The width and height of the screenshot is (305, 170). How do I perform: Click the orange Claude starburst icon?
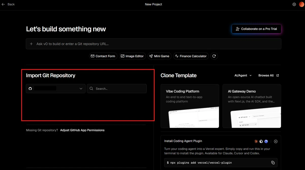(x=256, y=141)
